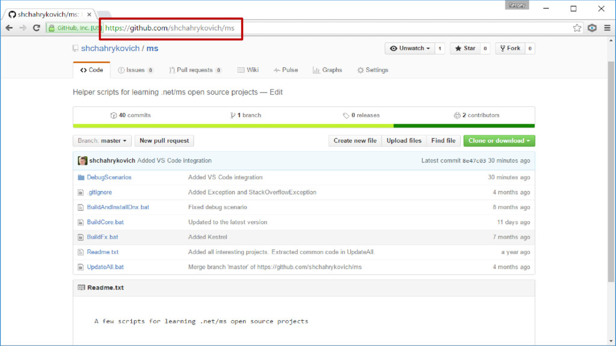This screenshot has height=346, width=616.
Task: Open the Clone or download dropdown
Action: coord(499,141)
